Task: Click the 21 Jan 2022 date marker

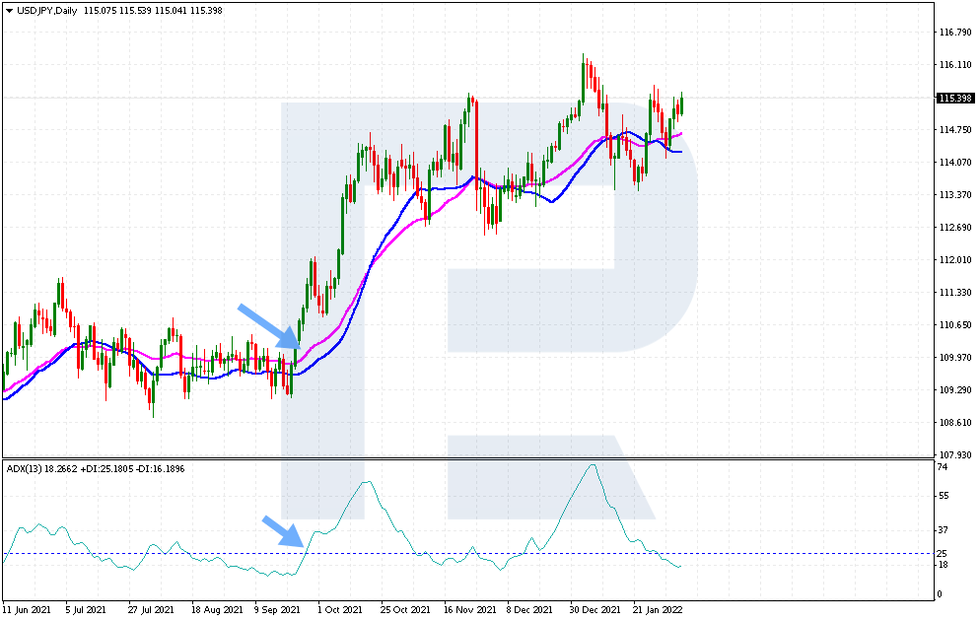Action: (x=658, y=609)
